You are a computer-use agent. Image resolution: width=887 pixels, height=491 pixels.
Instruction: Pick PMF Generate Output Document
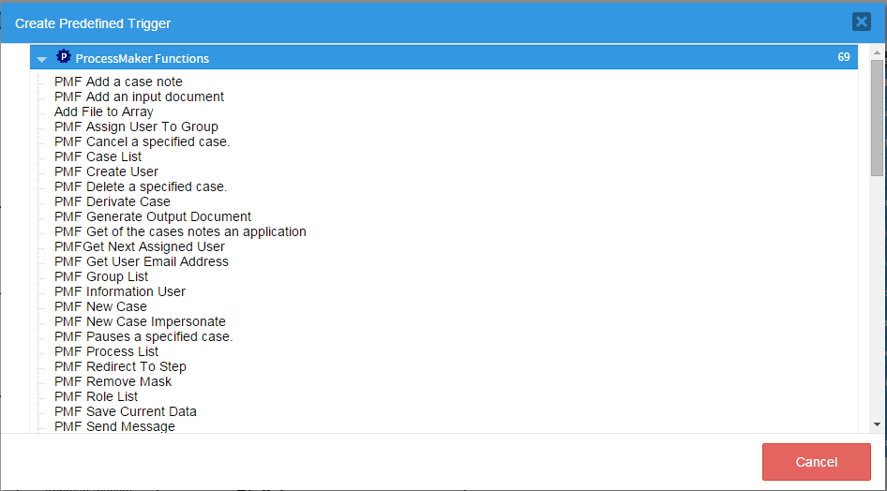153,216
